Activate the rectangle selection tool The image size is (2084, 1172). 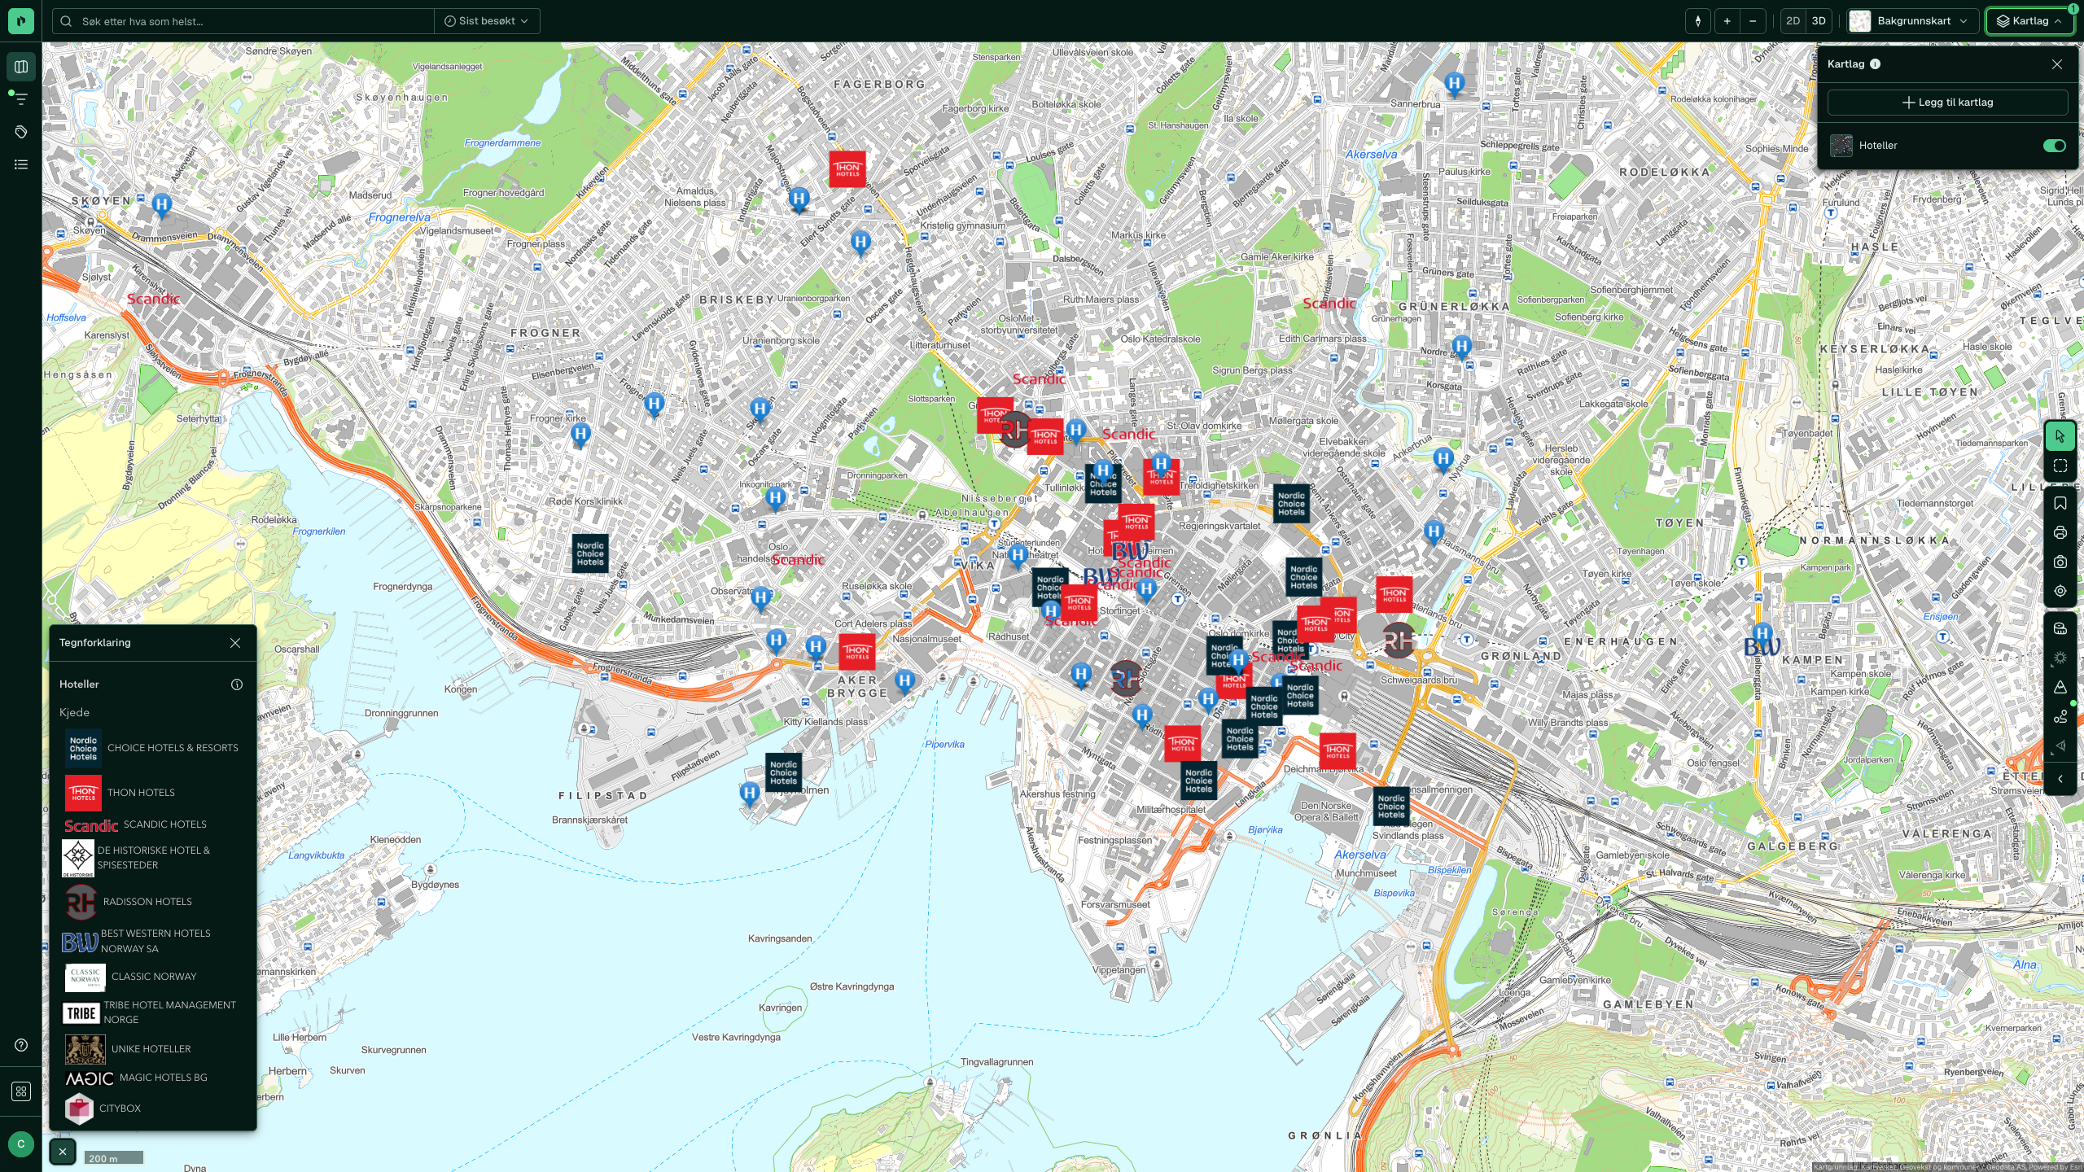[x=2060, y=466]
